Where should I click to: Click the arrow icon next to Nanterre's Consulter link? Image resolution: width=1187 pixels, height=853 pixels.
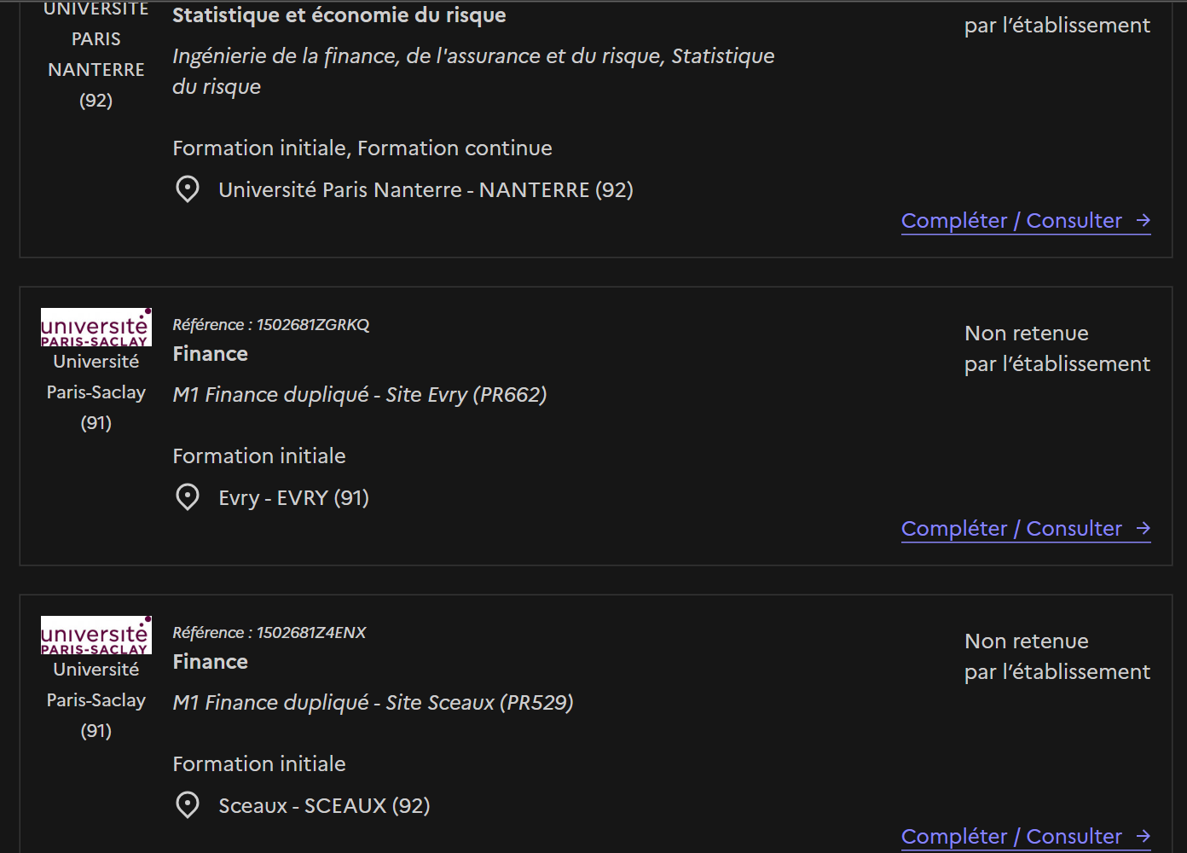pyautogui.click(x=1144, y=221)
